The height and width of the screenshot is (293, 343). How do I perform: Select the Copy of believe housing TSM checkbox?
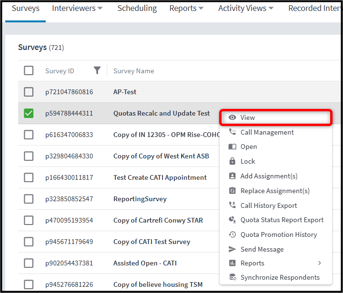(29, 284)
